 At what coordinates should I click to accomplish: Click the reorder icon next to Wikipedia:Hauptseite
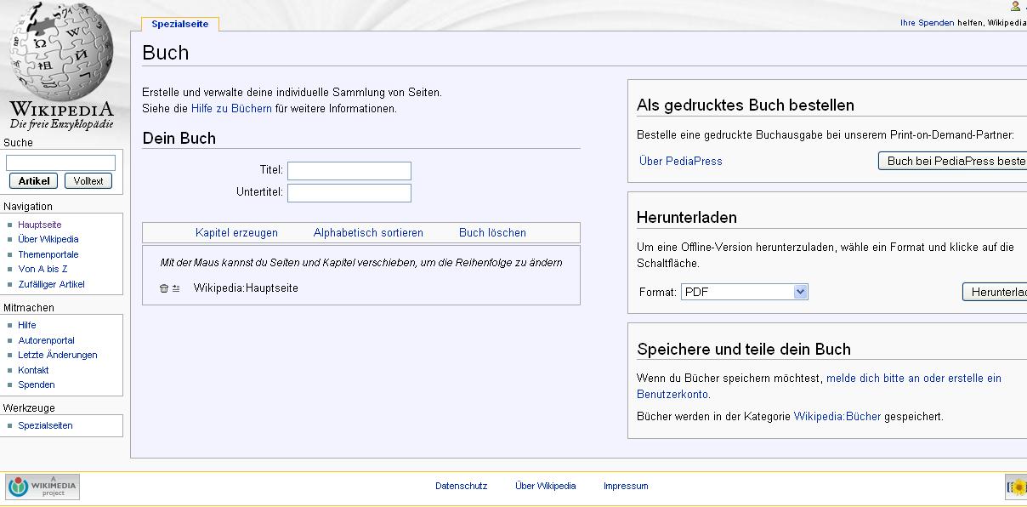[176, 288]
